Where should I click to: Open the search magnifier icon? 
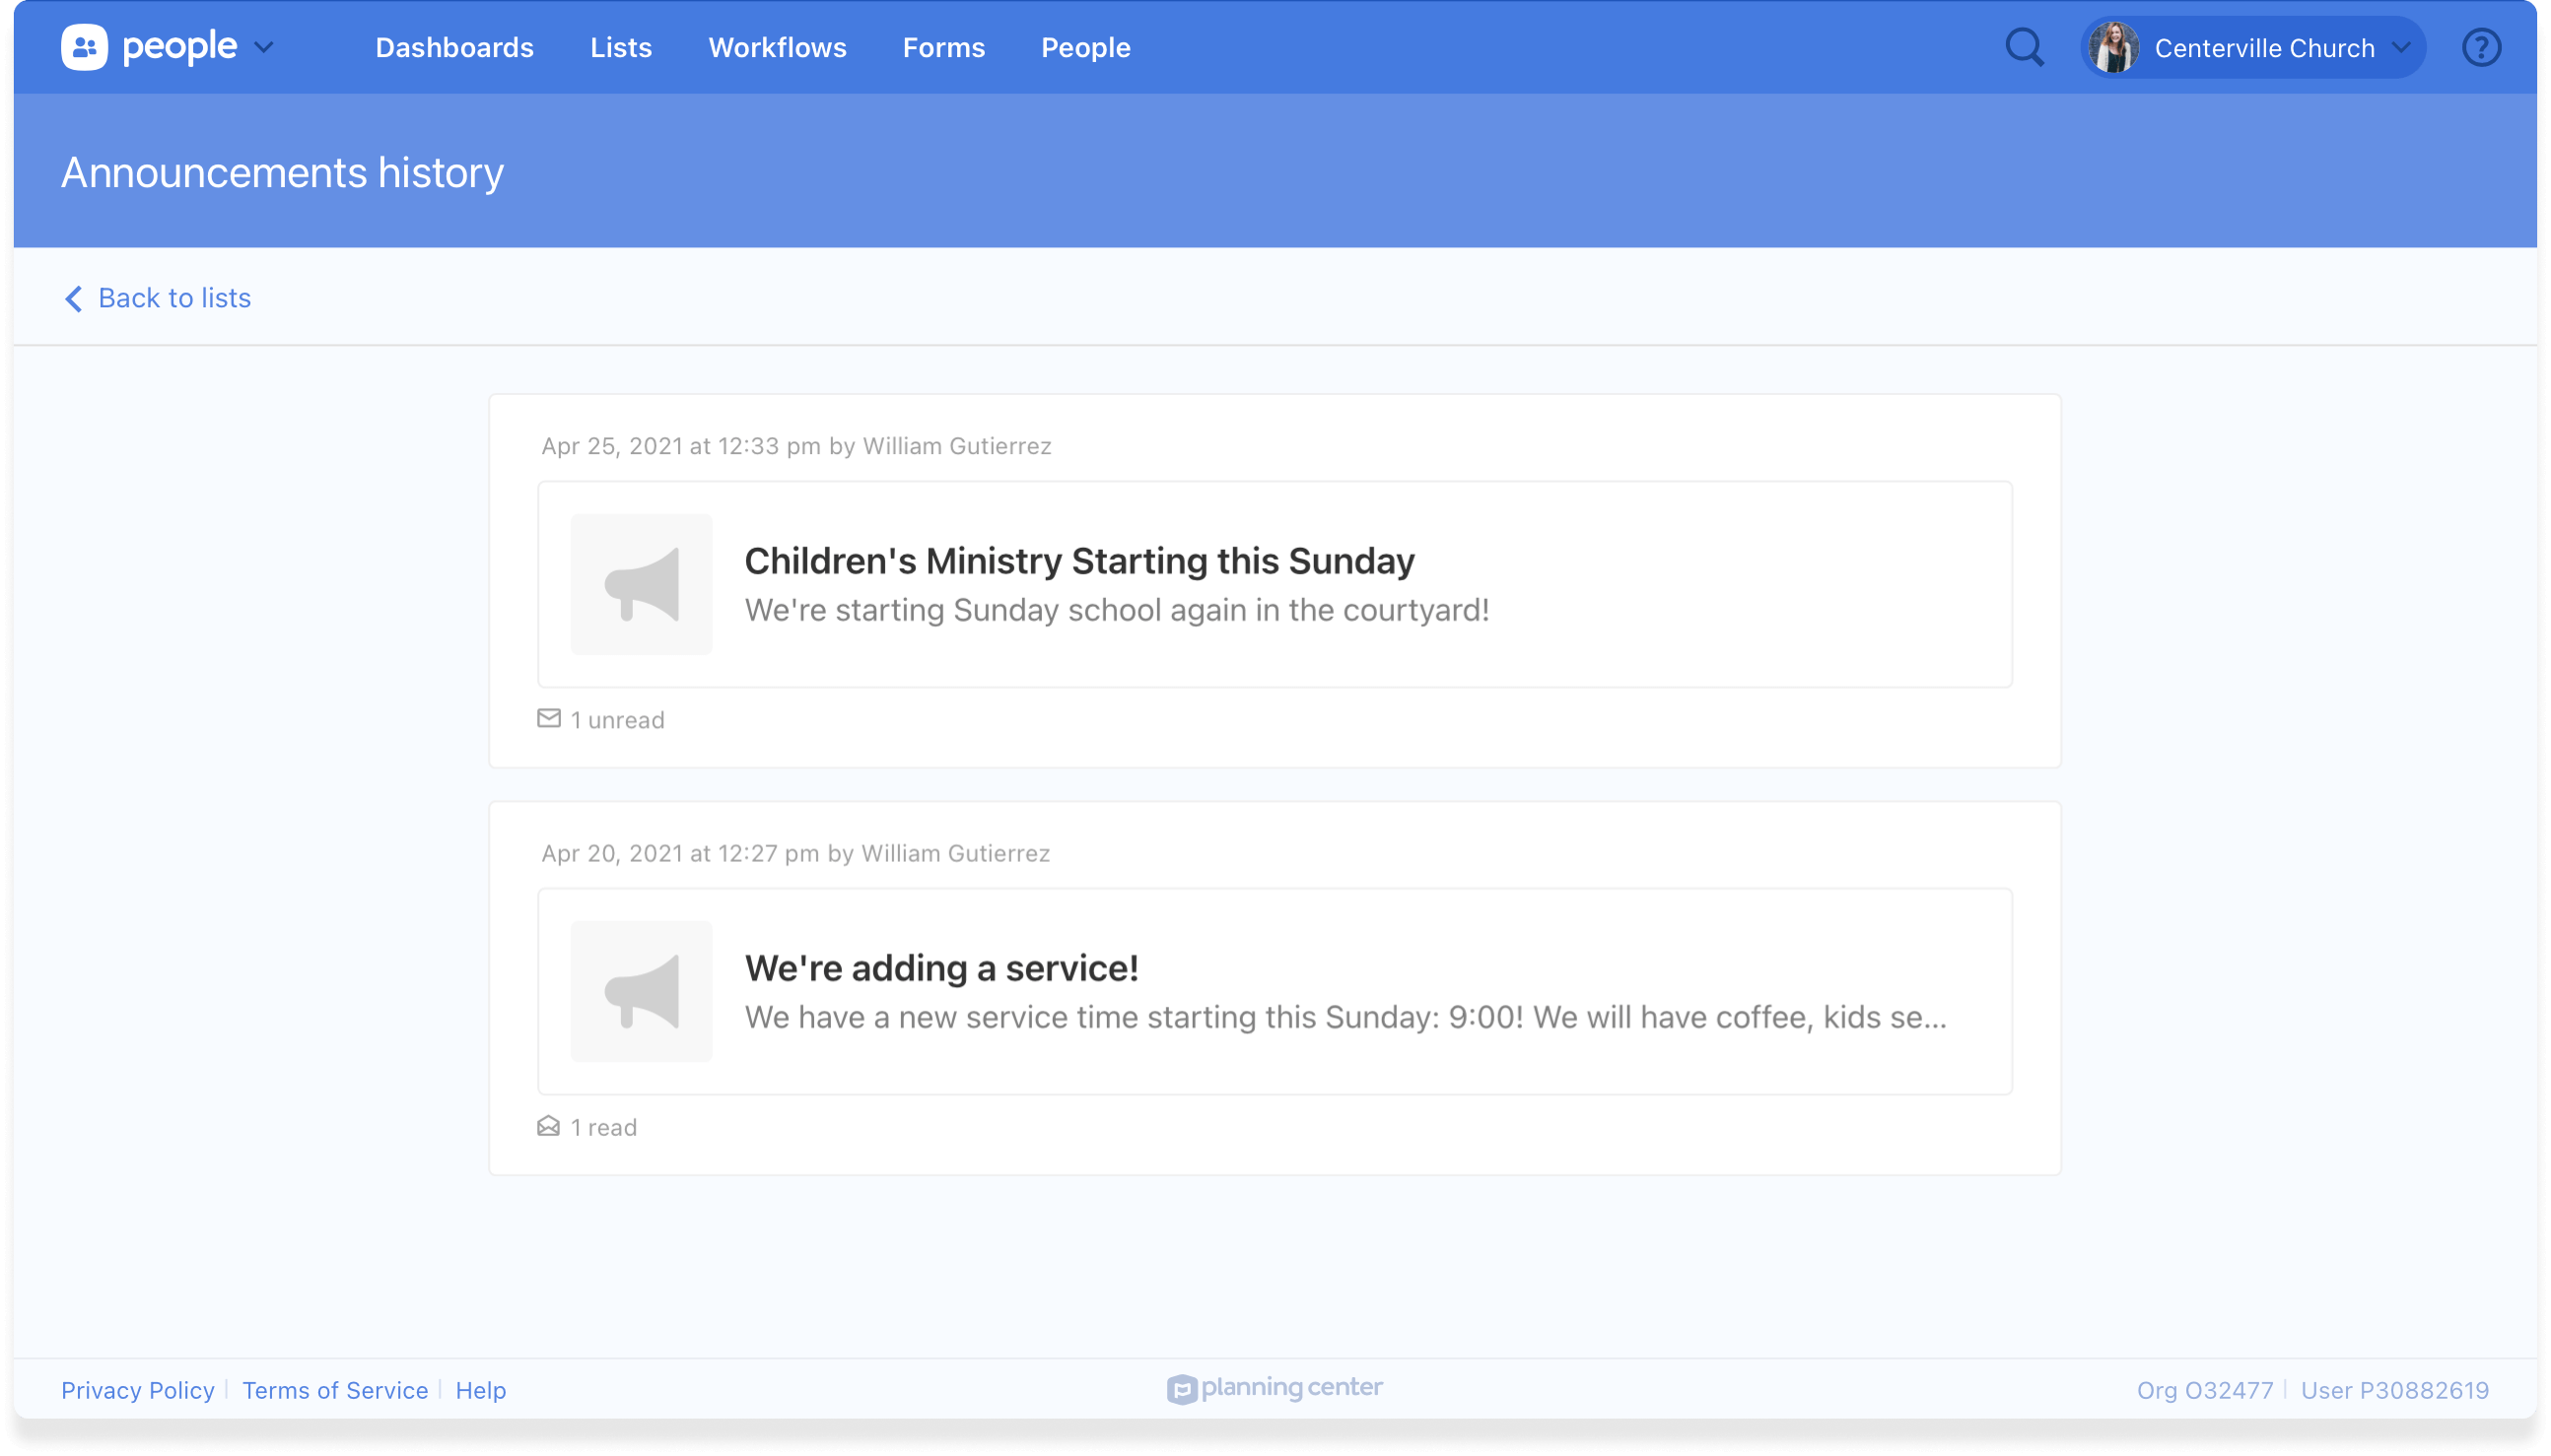pyautogui.click(x=2024, y=47)
